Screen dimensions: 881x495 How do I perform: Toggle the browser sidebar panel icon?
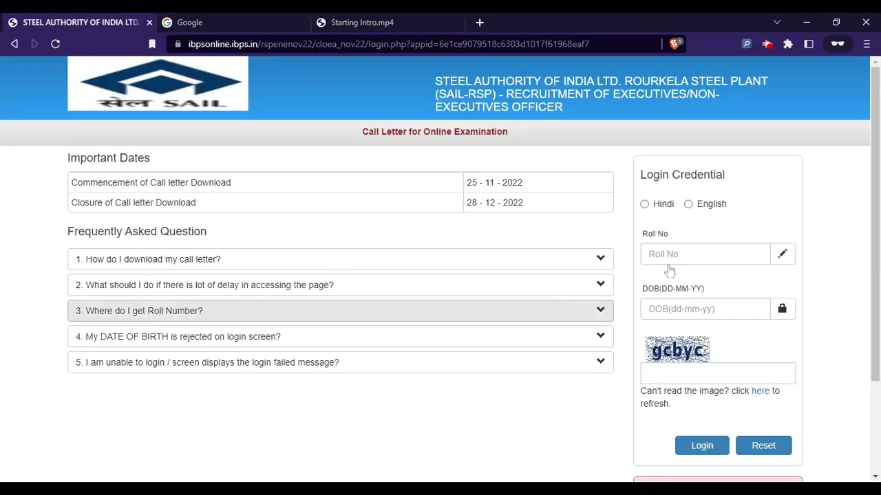(x=809, y=44)
